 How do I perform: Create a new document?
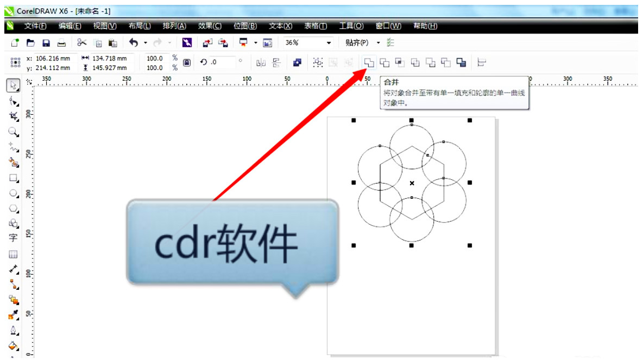click(15, 43)
